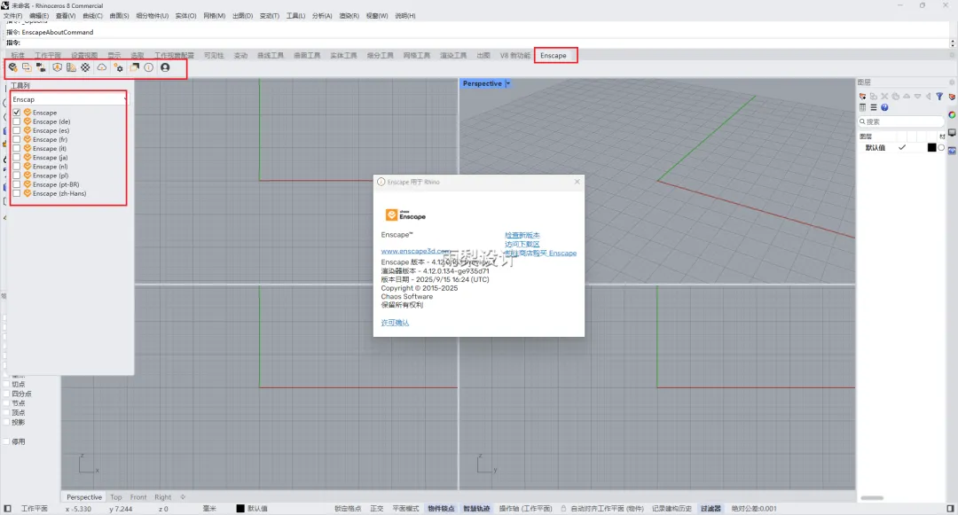The image size is (958, 515).
Task: Click the 默认值 layer black color swatch
Action: coord(931,148)
